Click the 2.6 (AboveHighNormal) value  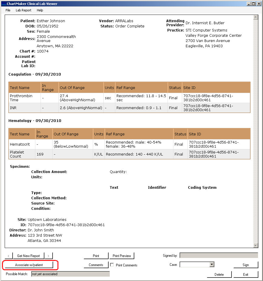click(x=81, y=108)
